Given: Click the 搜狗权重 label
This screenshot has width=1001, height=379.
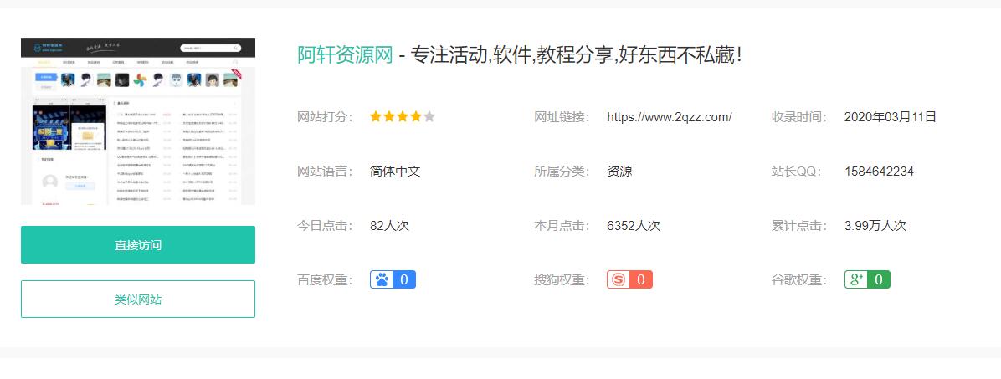Looking at the screenshot, I should pyautogui.click(x=562, y=280).
